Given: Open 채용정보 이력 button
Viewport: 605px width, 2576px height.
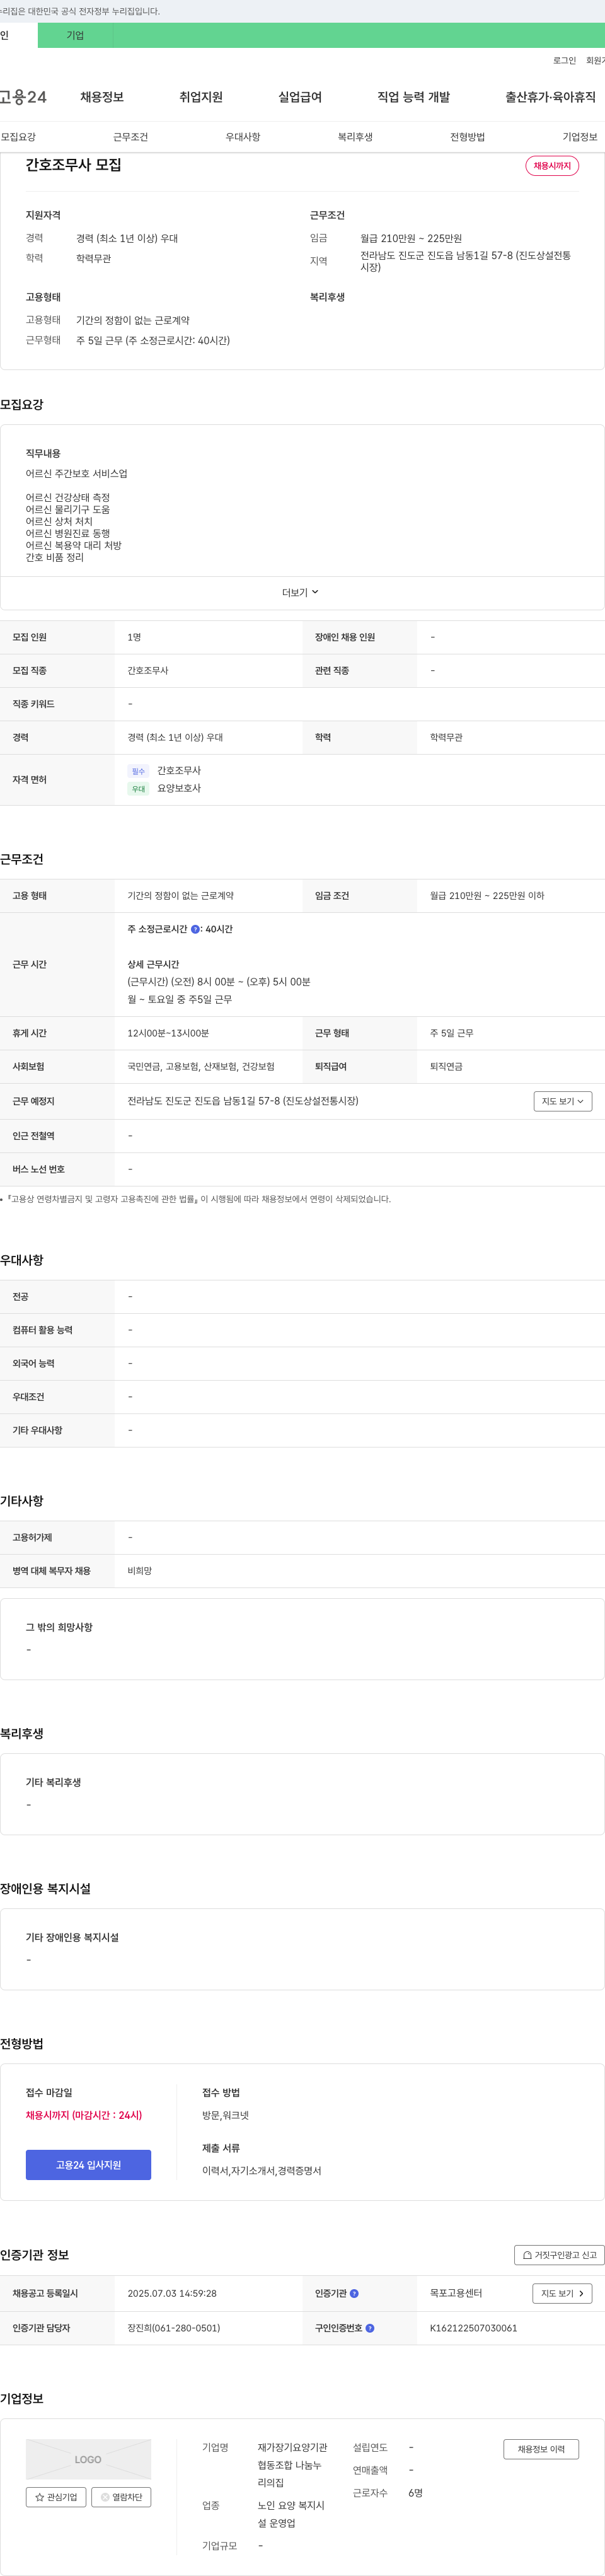Looking at the screenshot, I should pyautogui.click(x=541, y=2449).
